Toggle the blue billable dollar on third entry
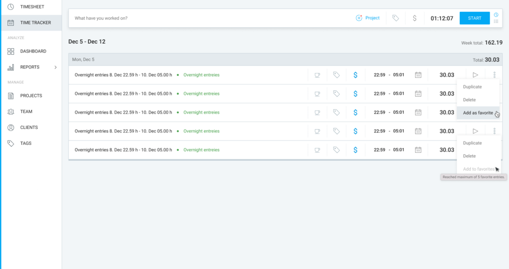 tap(355, 113)
